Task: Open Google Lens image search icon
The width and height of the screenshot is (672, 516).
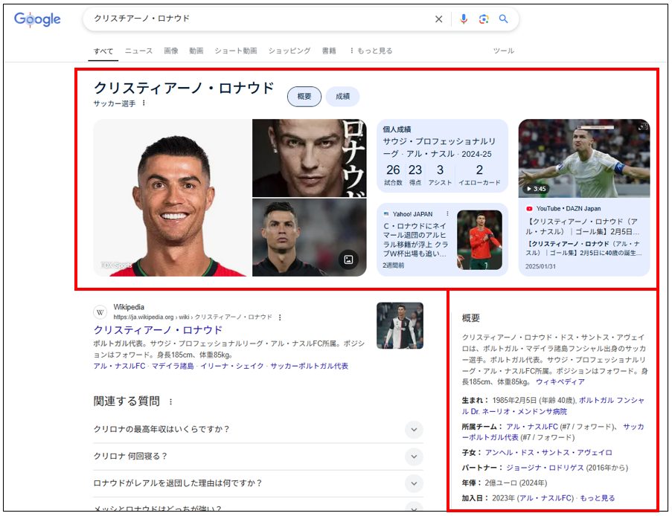Action: click(484, 19)
